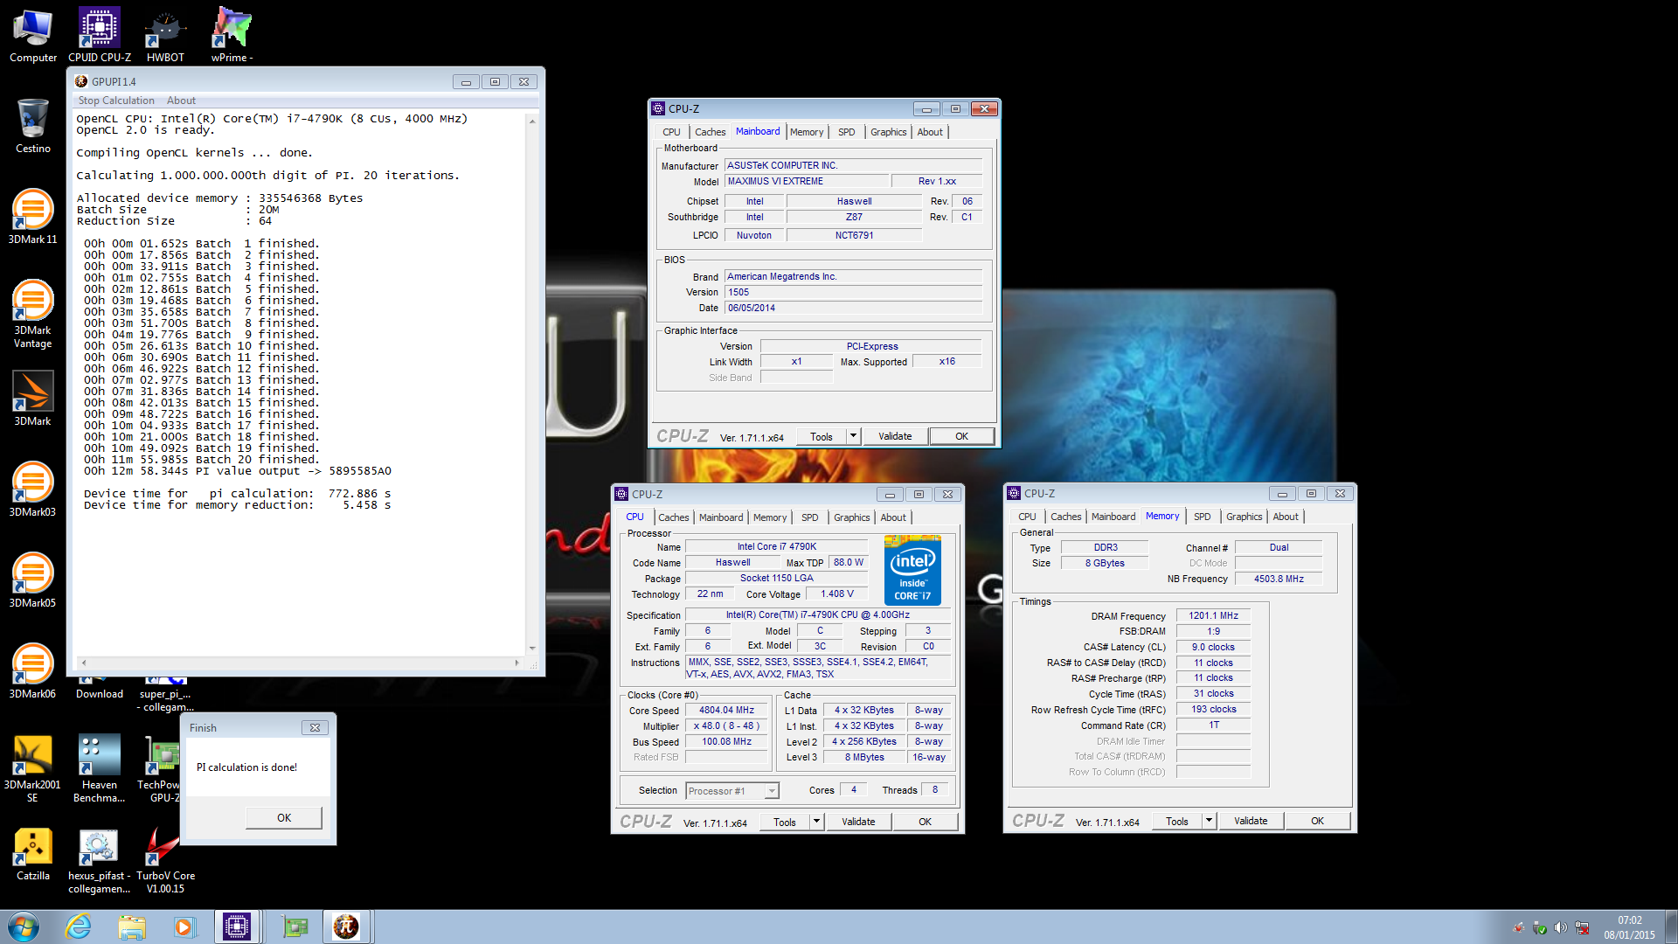Click OK in processor CPU-Z window
This screenshot has width=1678, height=944.
tap(925, 822)
